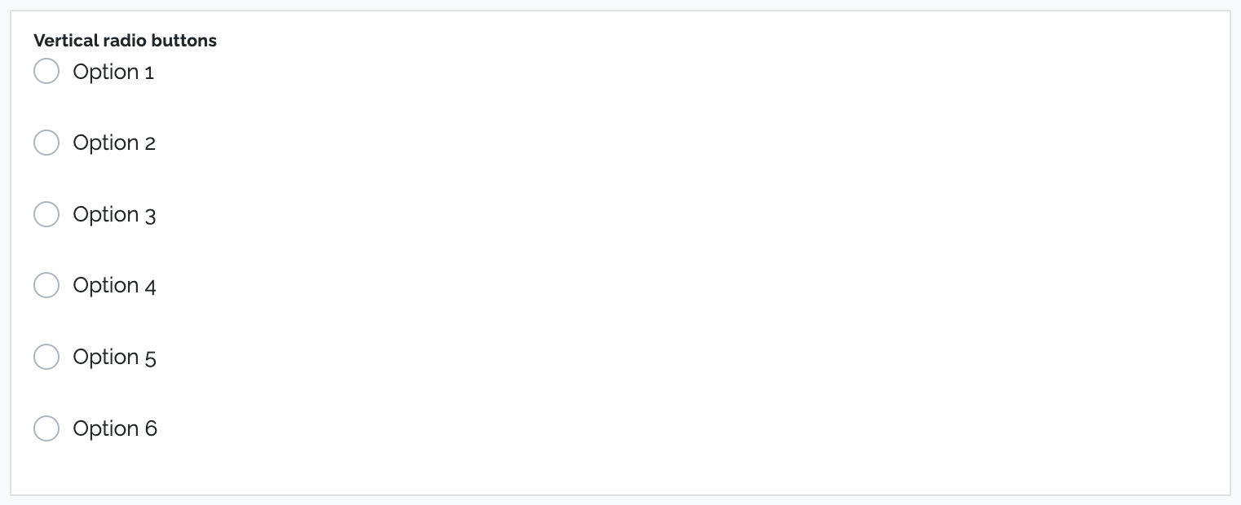Activate the circle next to Option 4
Image resolution: width=1241 pixels, height=505 pixels.
(x=46, y=285)
